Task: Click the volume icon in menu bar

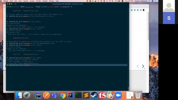Action: [113, 1]
